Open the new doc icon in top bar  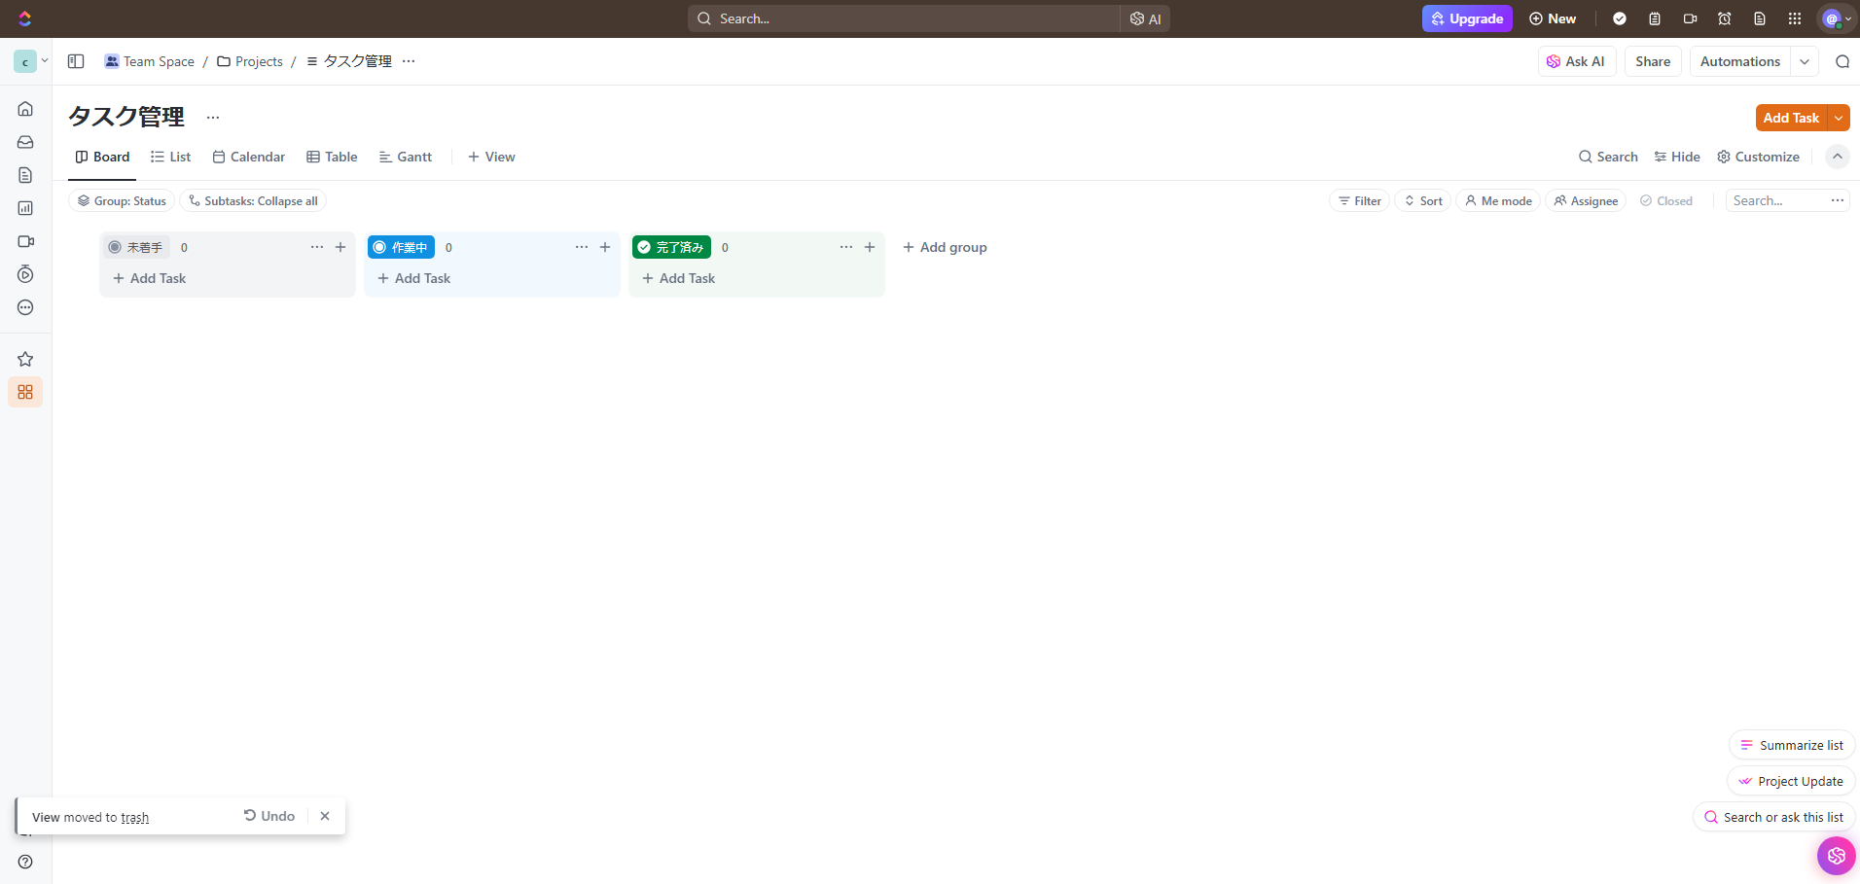click(1760, 18)
